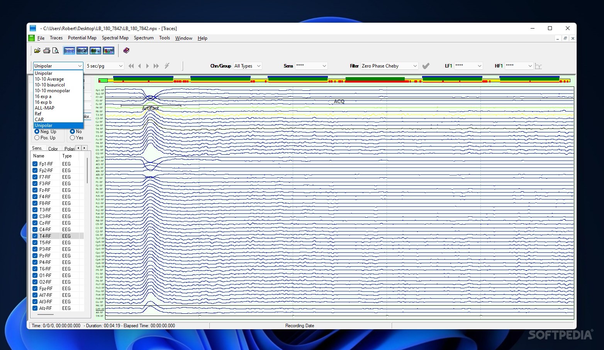Select Pos. Up radio button
This screenshot has width=604, height=350.
tap(37, 138)
